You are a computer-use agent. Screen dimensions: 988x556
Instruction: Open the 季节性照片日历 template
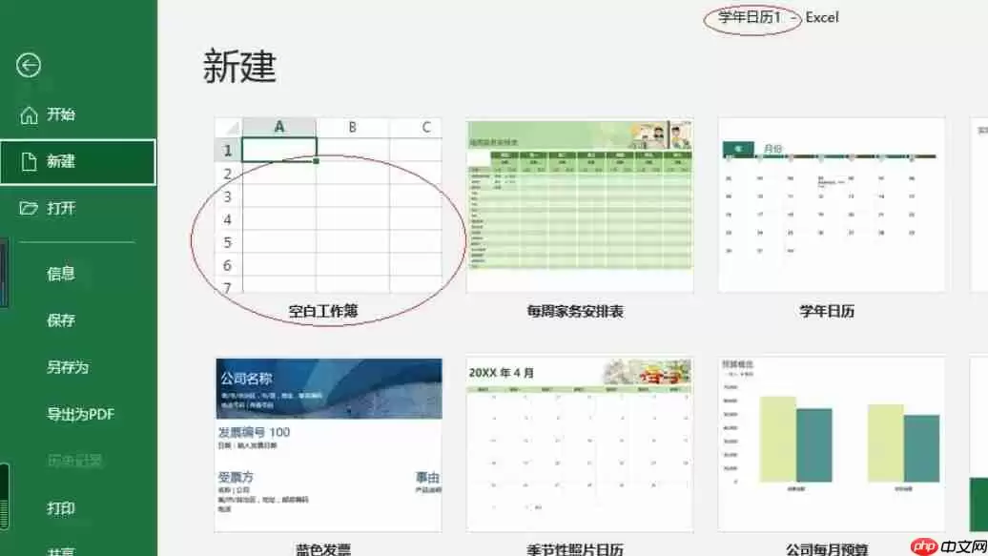(x=579, y=443)
